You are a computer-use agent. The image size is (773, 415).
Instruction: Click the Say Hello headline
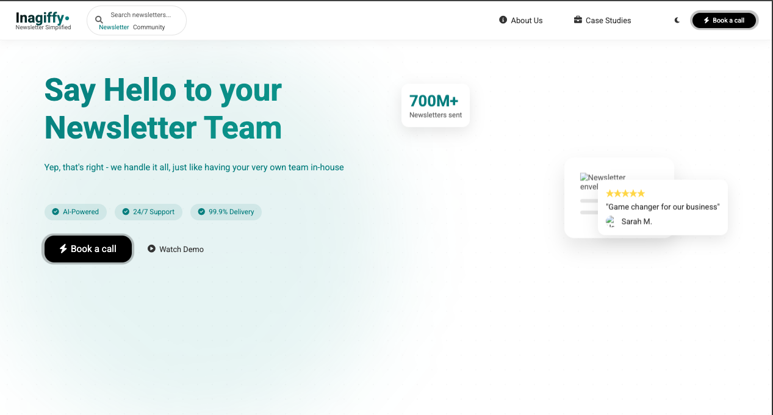coord(163,109)
